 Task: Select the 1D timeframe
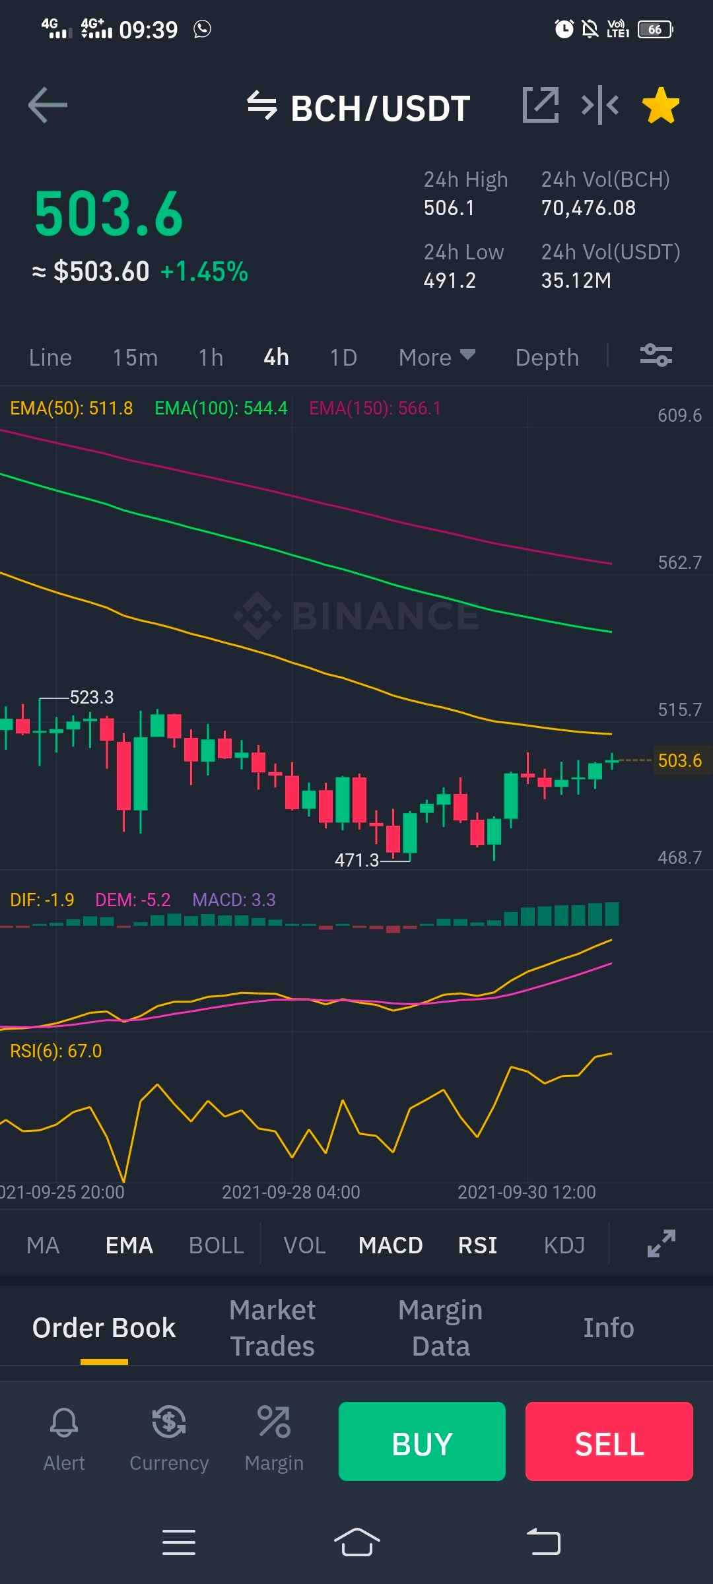pos(343,357)
